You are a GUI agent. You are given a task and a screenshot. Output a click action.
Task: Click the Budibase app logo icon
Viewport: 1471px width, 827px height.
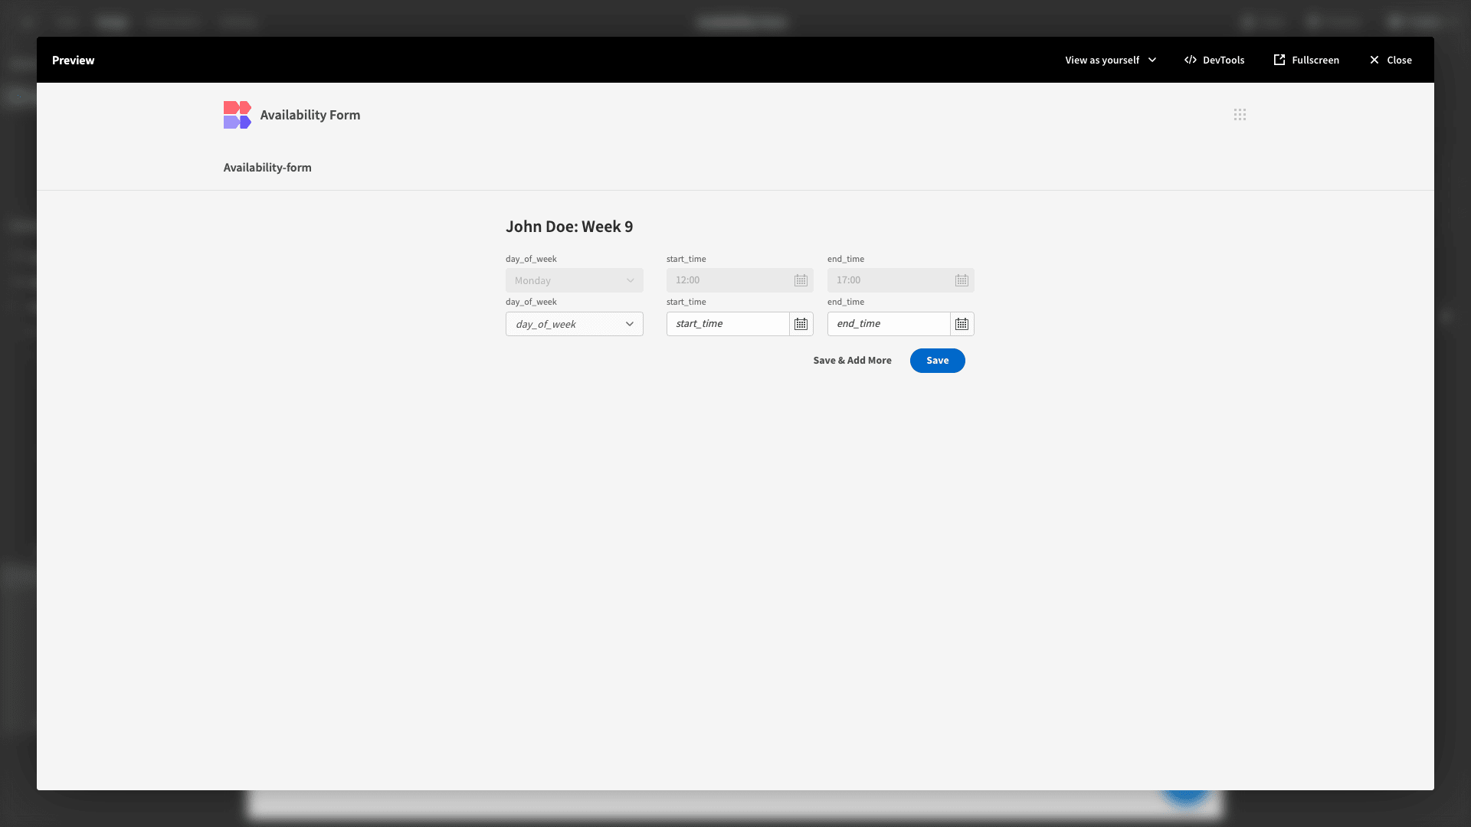(x=237, y=115)
